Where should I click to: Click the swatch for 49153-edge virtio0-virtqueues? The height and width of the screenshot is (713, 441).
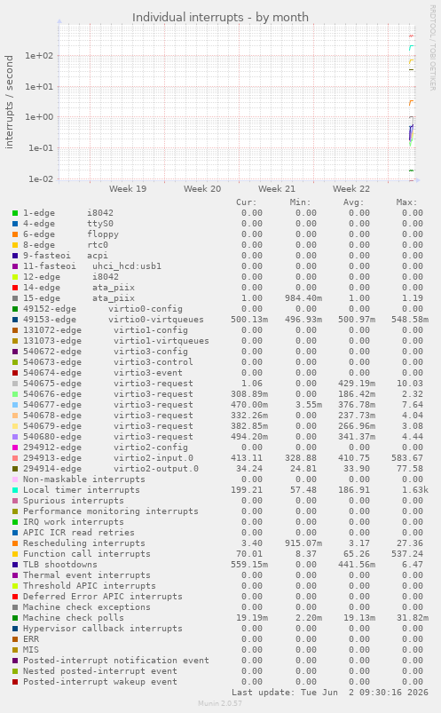(x=15, y=320)
